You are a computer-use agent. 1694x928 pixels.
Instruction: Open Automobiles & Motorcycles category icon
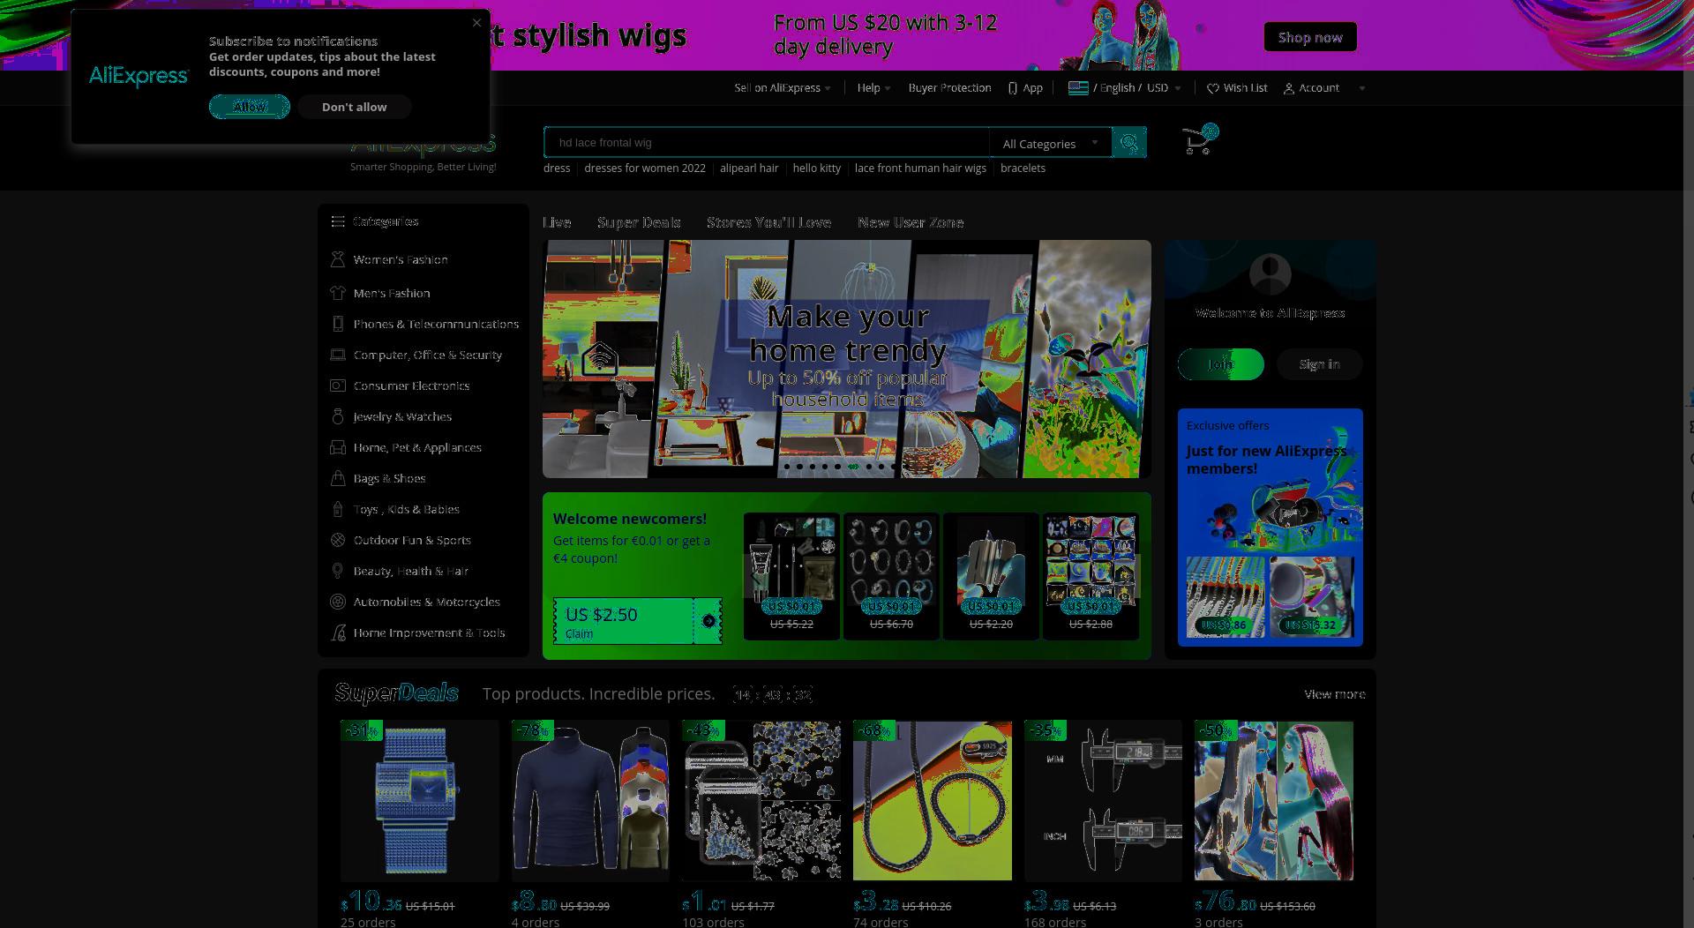(x=337, y=602)
